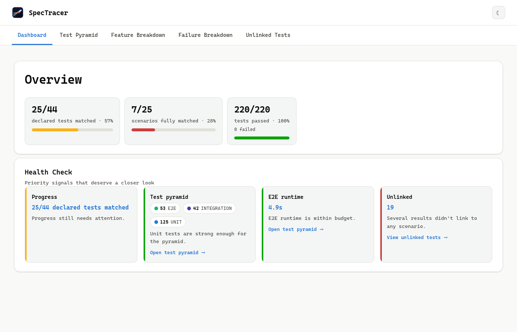The width and height of the screenshot is (517, 332).
Task: Click 'Unit tests are strong enough' description
Action: click(x=198, y=238)
